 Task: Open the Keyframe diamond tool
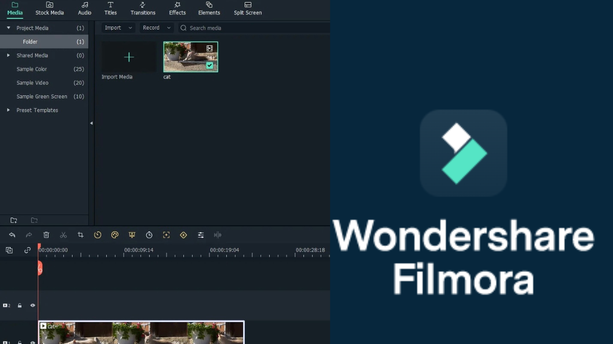click(x=183, y=235)
